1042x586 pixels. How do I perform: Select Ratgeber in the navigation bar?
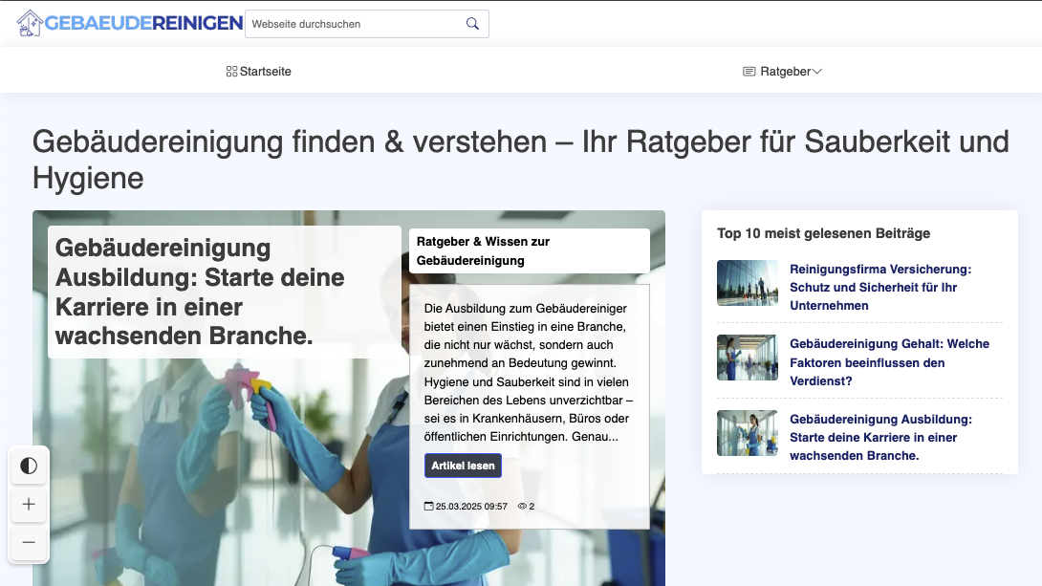pyautogui.click(x=784, y=70)
